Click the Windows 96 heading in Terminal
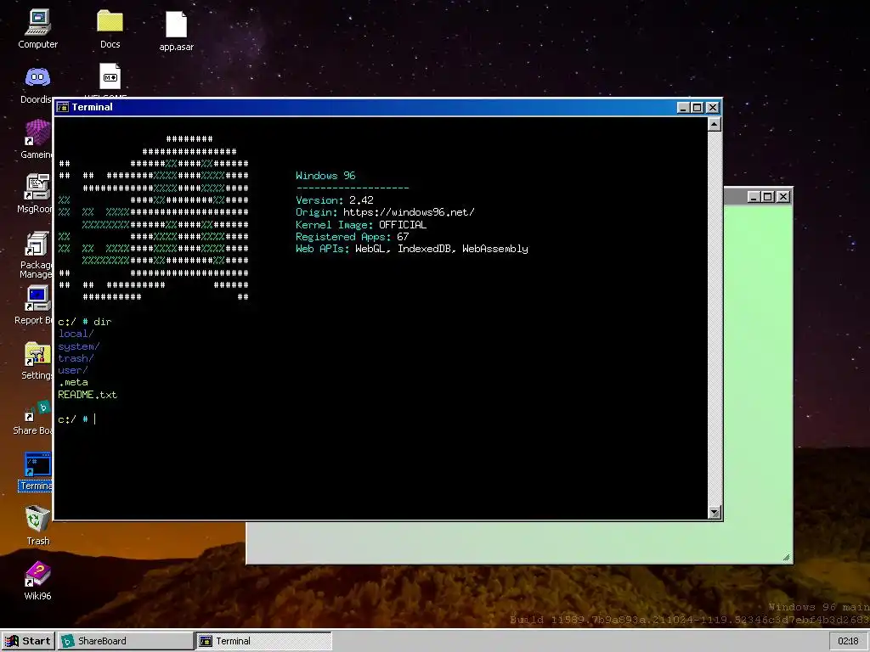This screenshot has height=652, width=870. point(325,176)
